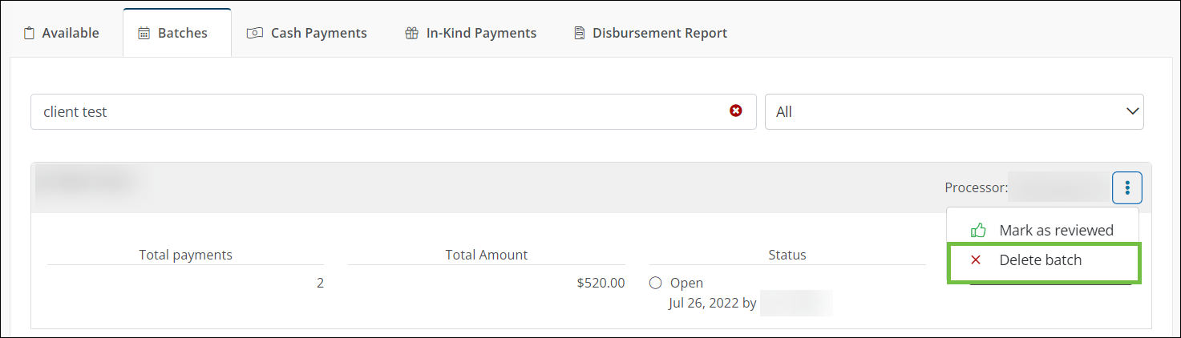The width and height of the screenshot is (1181, 338).
Task: Click the green thumbs-up icon
Action: click(977, 231)
